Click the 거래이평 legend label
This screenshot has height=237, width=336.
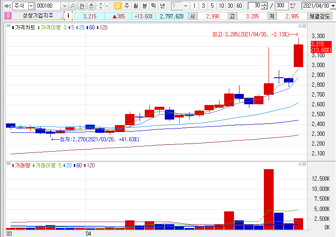[x=45, y=165]
